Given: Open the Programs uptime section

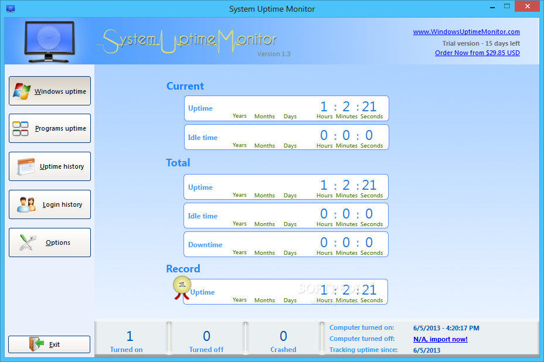Looking at the screenshot, I should [x=50, y=128].
